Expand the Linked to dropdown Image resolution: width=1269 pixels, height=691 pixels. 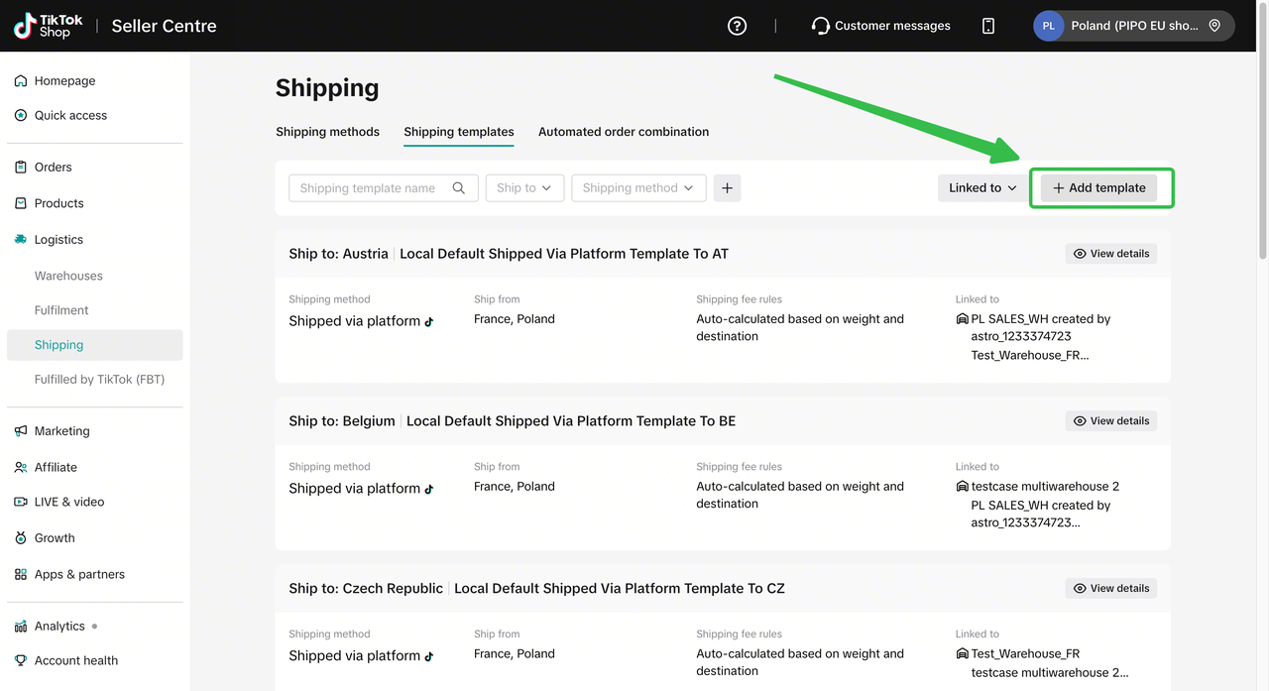pyautogui.click(x=983, y=188)
